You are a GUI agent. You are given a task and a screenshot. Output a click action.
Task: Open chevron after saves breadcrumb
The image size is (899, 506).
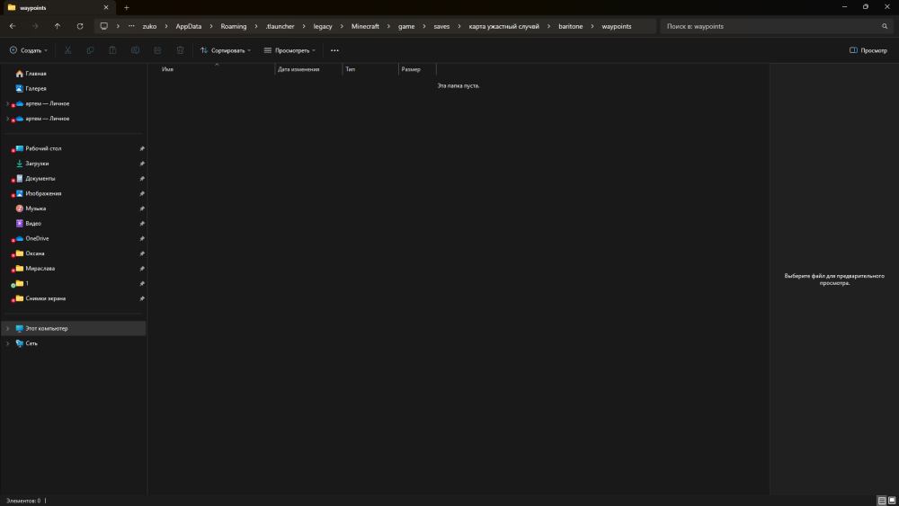point(459,26)
